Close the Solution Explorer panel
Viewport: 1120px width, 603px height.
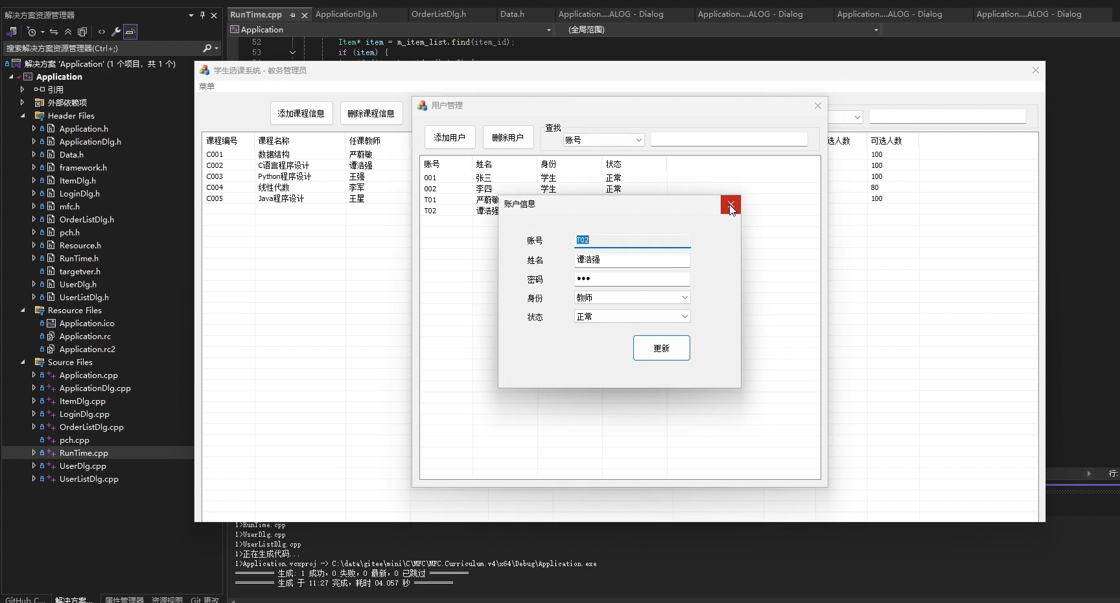(214, 15)
